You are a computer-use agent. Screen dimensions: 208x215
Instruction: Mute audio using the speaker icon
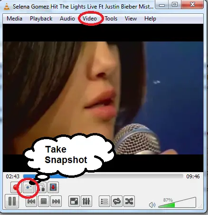[152, 205]
